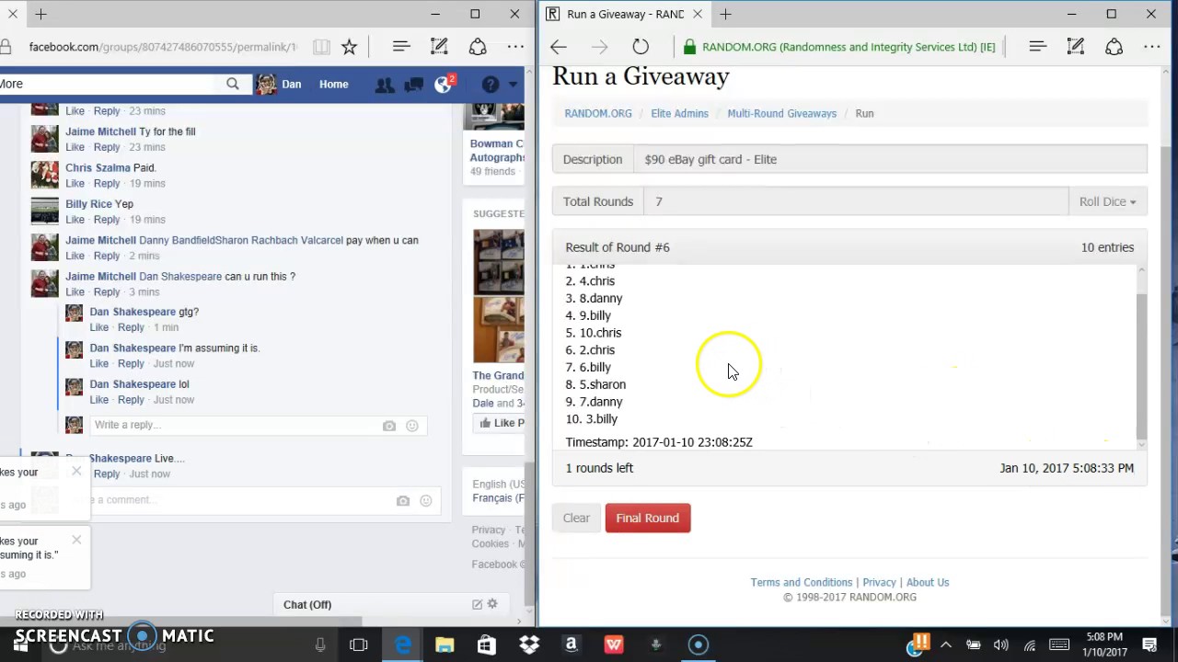Image resolution: width=1178 pixels, height=662 pixels.
Task: Click the volume icon in system tray
Action: coord(1001,645)
